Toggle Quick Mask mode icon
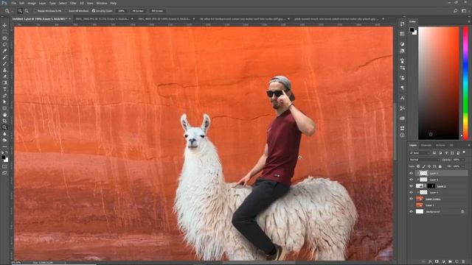Image resolution: width=472 pixels, height=265 pixels. pyautogui.click(x=4, y=166)
